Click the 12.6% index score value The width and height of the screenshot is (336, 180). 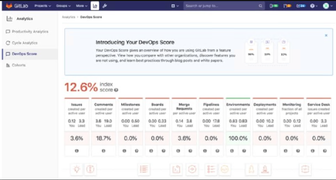(81, 87)
